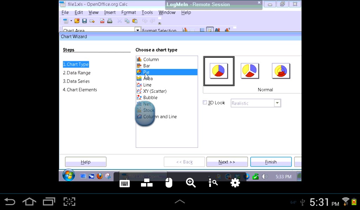
Task: Choose Area chart type
Action: 167,78
